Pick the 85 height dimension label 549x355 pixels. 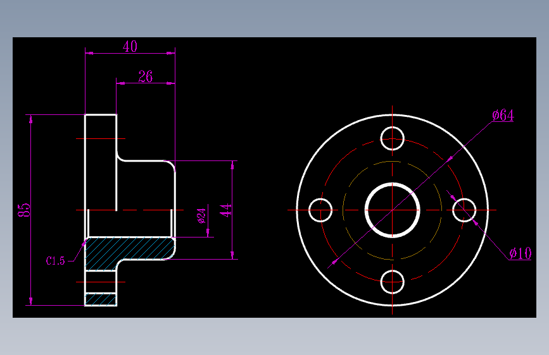tap(24, 210)
